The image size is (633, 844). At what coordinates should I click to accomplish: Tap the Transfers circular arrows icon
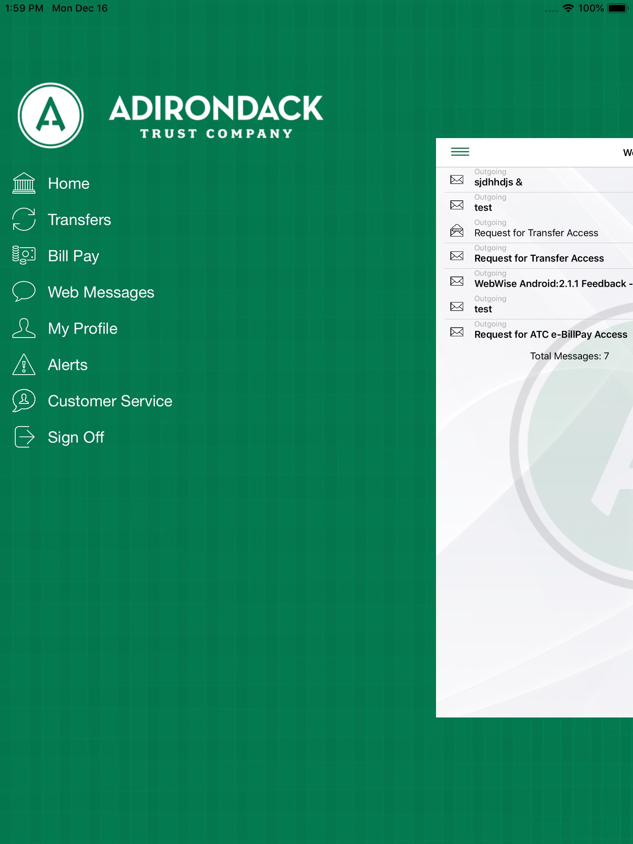click(24, 220)
